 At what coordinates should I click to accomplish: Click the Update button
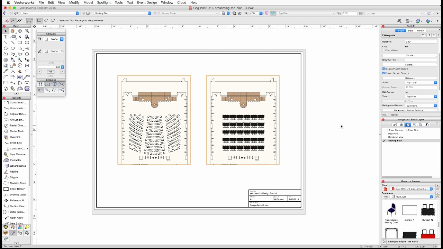[x=409, y=55]
